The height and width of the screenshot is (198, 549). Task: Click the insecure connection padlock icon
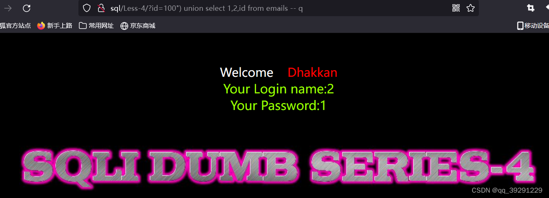tap(101, 8)
